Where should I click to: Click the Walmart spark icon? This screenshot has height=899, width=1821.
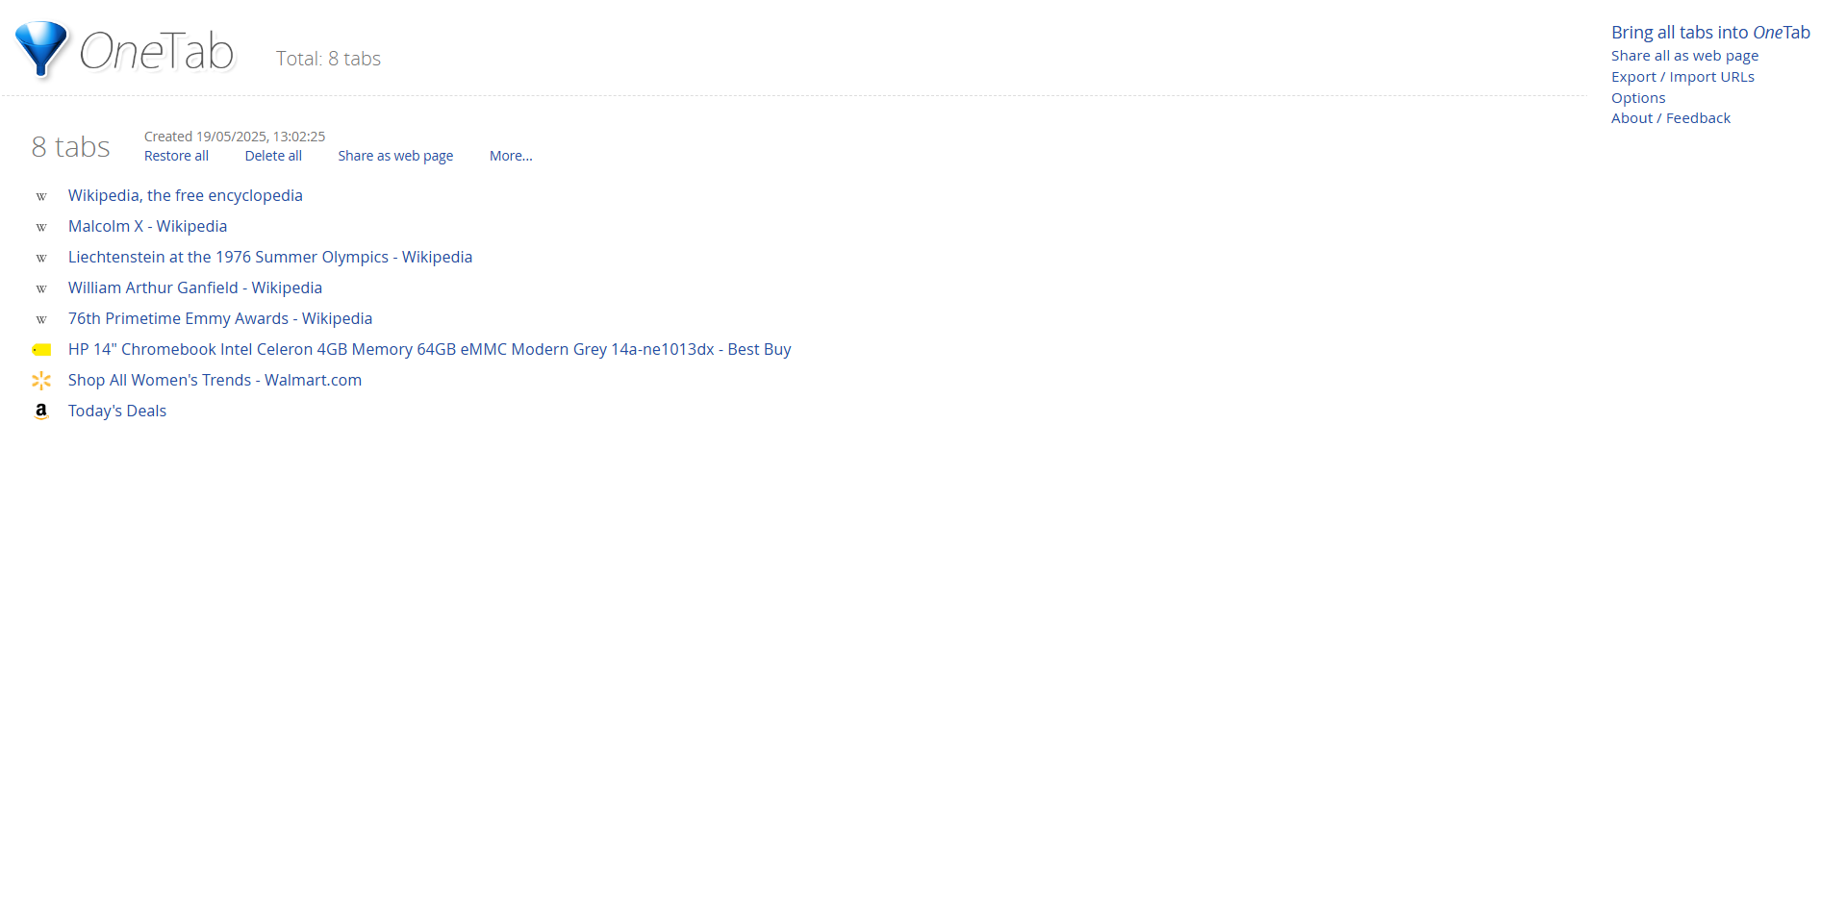(41, 380)
